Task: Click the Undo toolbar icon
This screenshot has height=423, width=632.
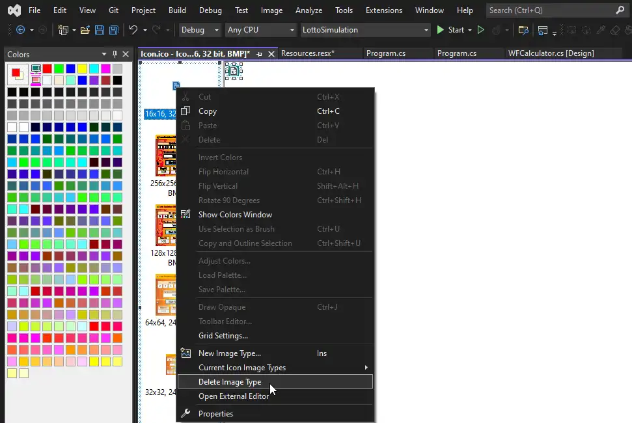Action: [x=134, y=30]
